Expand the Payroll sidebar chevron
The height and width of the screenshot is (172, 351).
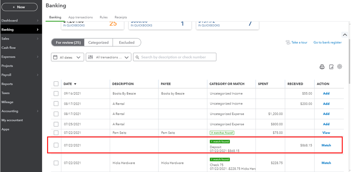tap(38, 75)
